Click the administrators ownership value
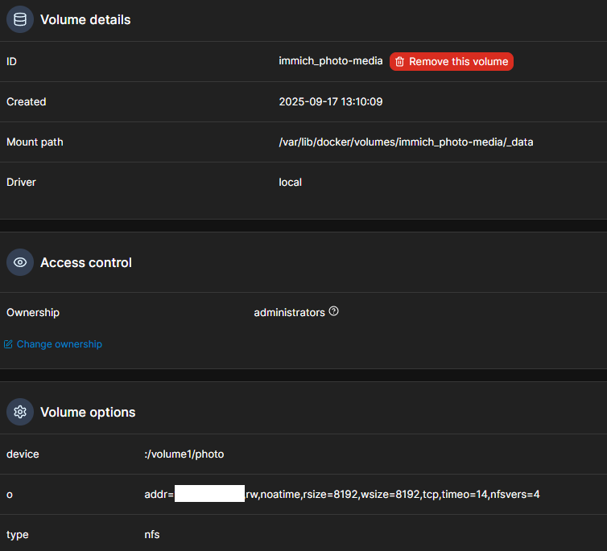 (x=289, y=312)
